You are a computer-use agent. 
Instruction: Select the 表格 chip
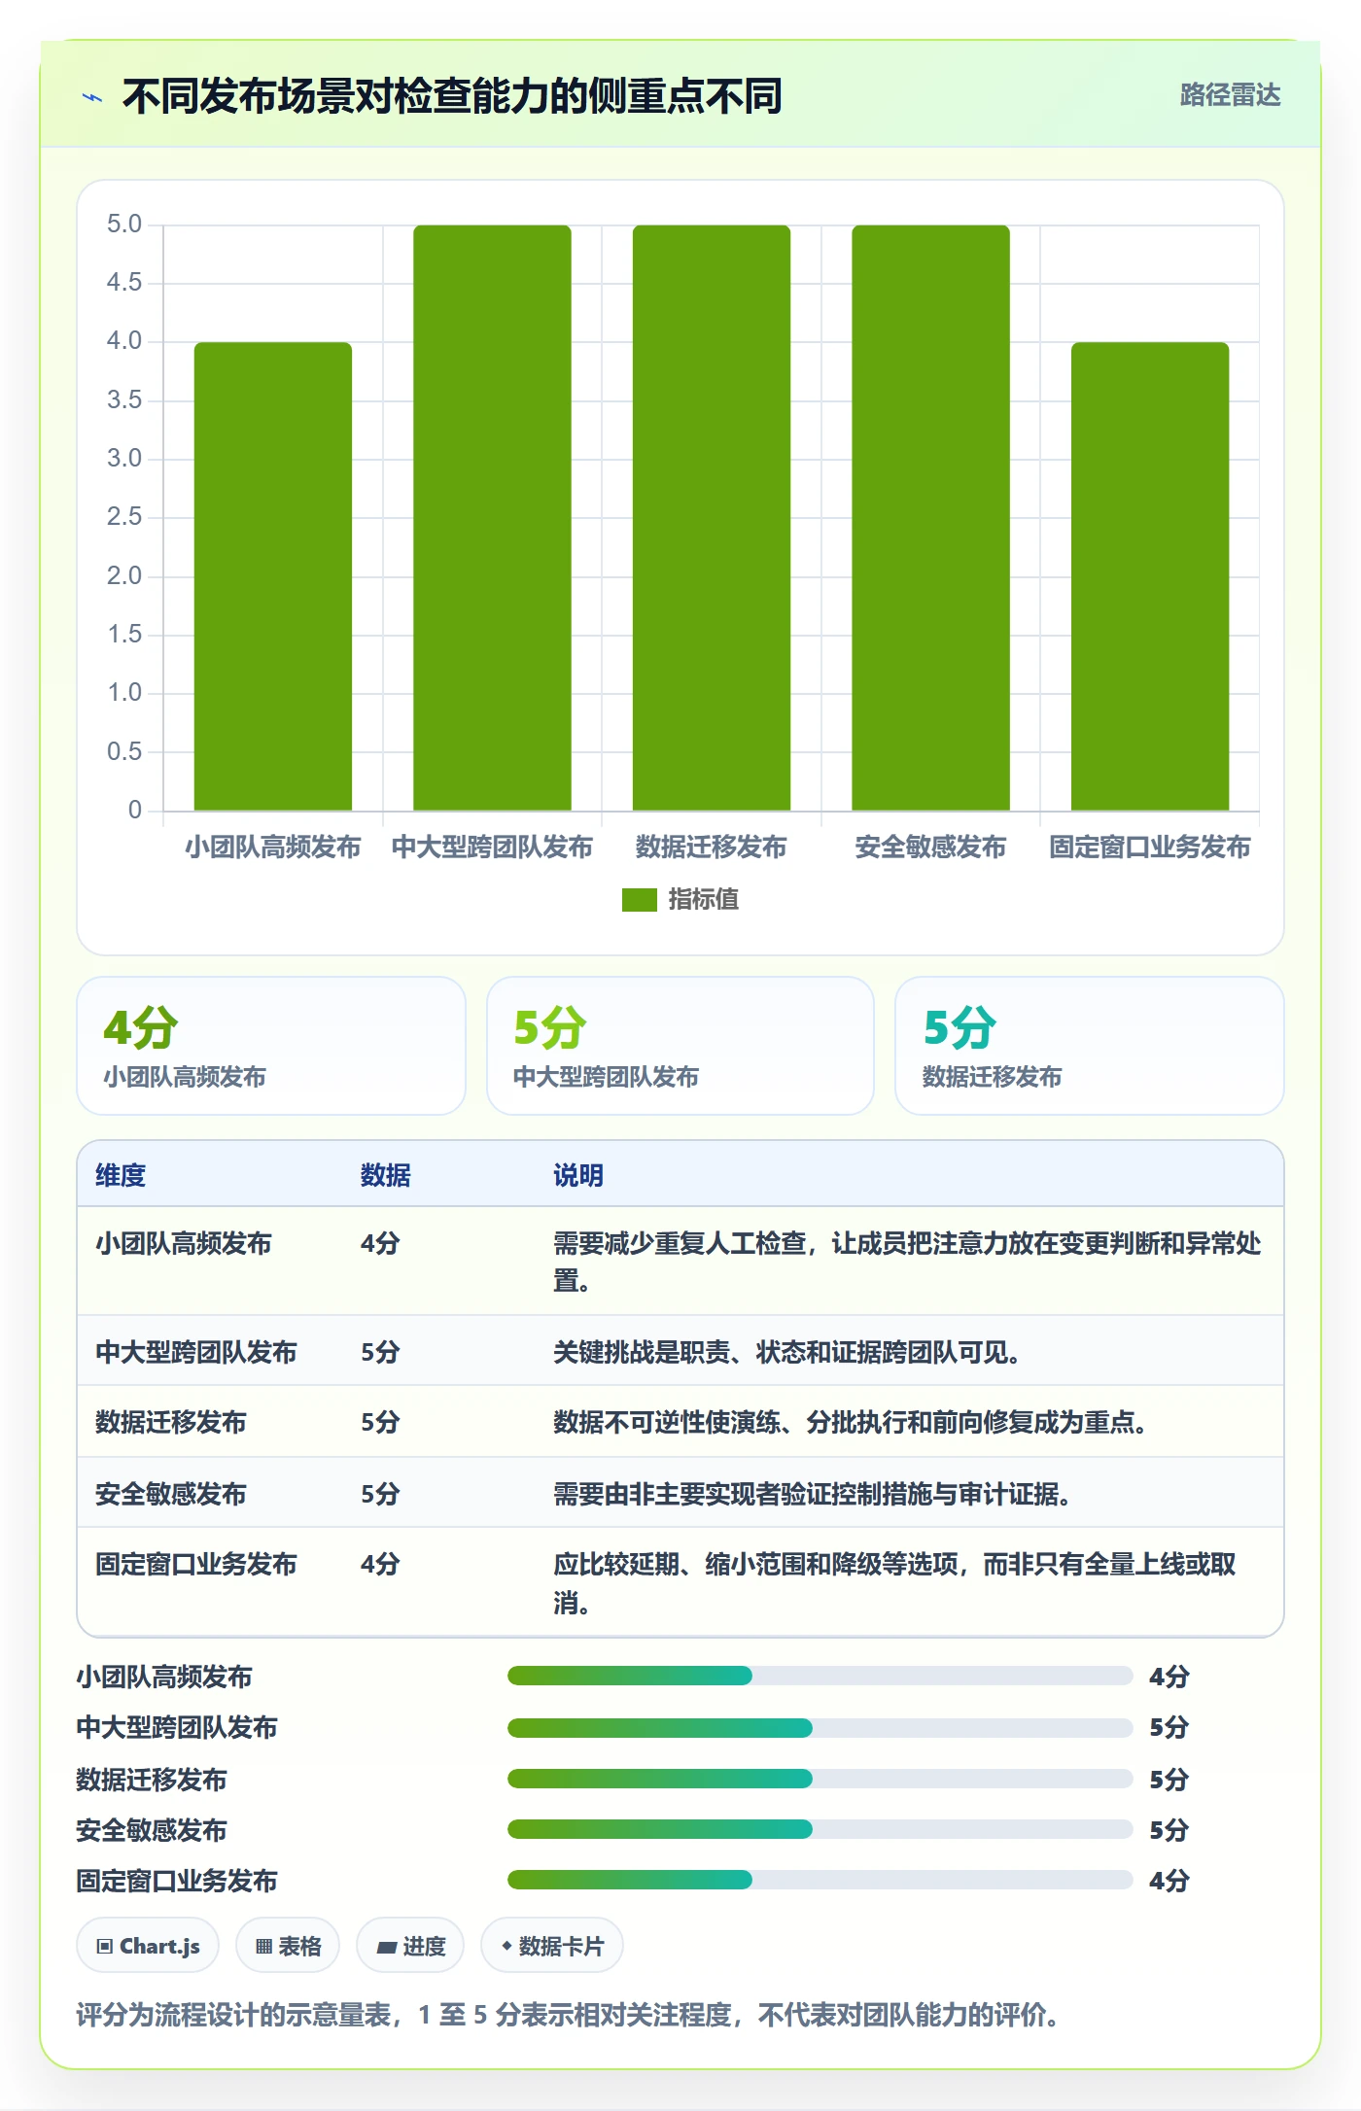point(288,1946)
